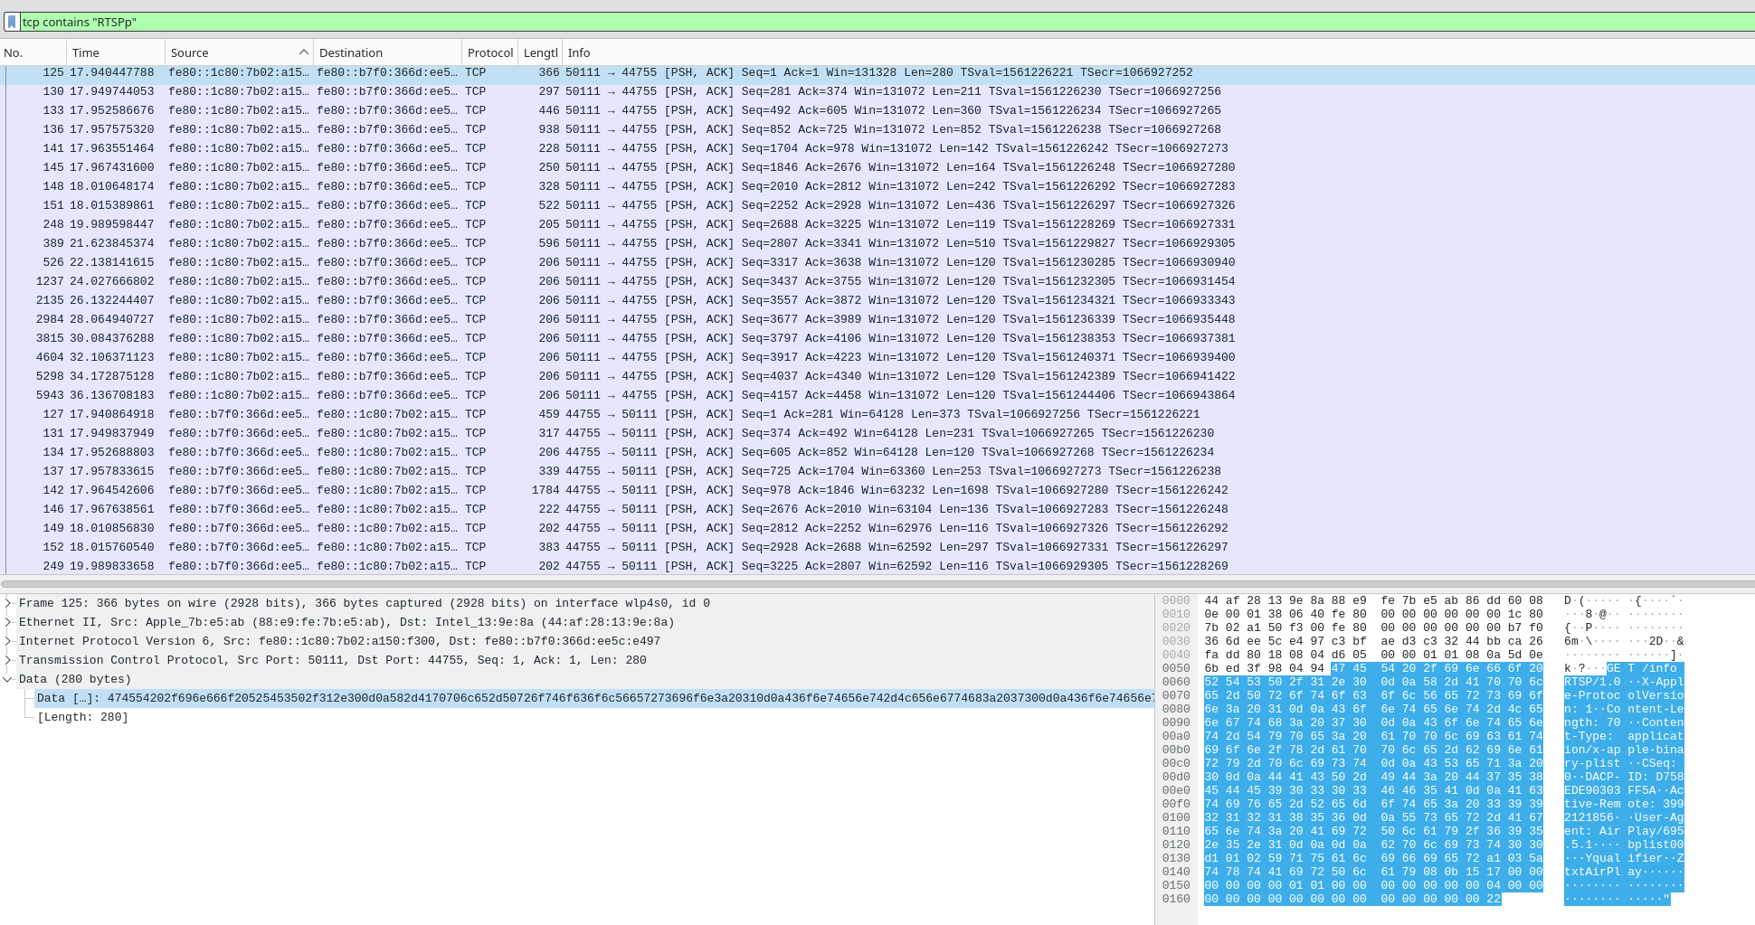Image resolution: width=1755 pixels, height=925 pixels.
Task: Select packet number 5298 row
Action: (877, 376)
